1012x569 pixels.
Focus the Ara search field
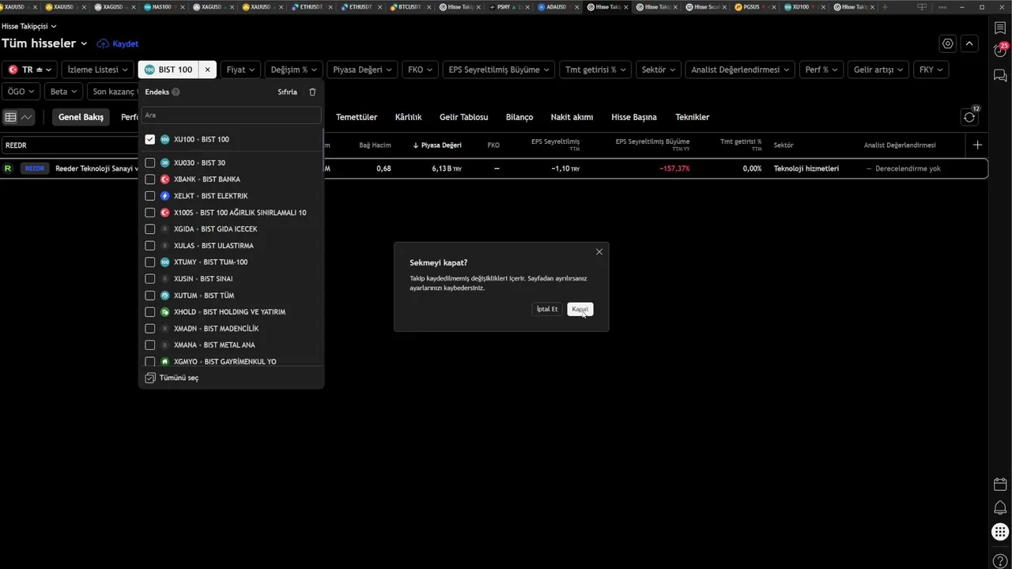(231, 115)
